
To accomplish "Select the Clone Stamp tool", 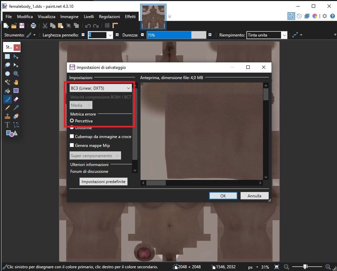I will (x=7, y=116).
